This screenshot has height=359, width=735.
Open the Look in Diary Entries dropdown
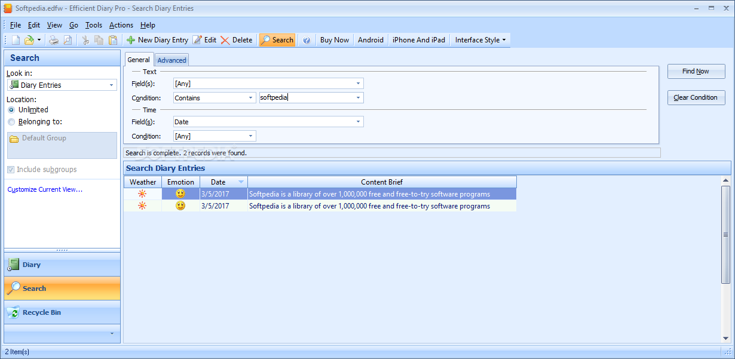[62, 85]
